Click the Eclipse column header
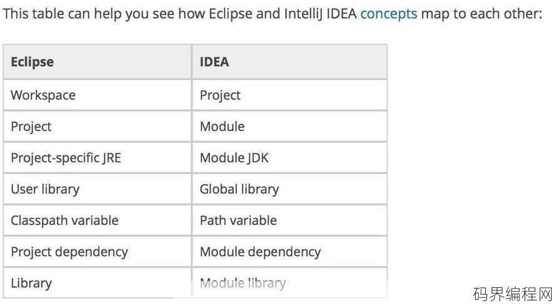This screenshot has height=306, width=552. click(98, 62)
